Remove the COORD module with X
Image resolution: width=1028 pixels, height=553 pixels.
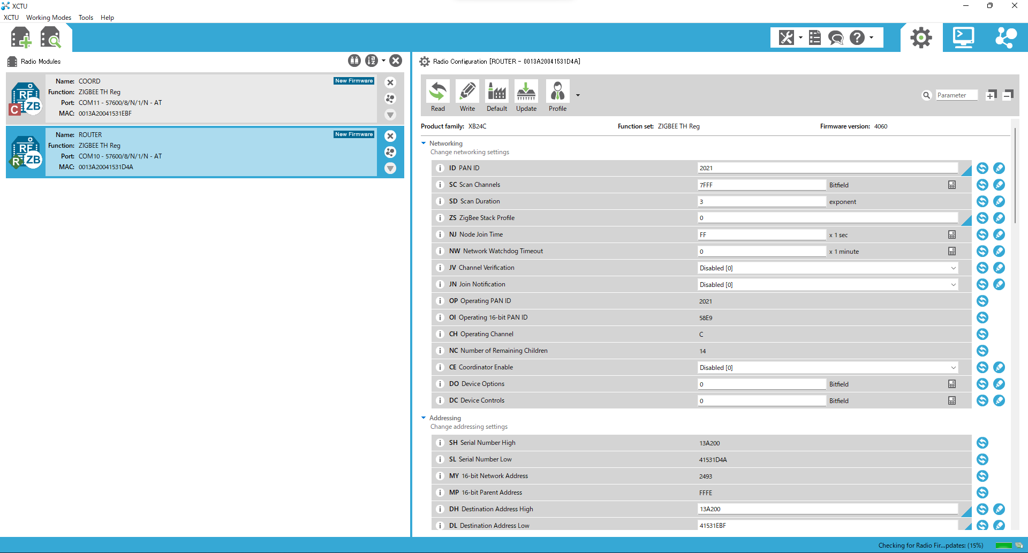click(x=390, y=82)
